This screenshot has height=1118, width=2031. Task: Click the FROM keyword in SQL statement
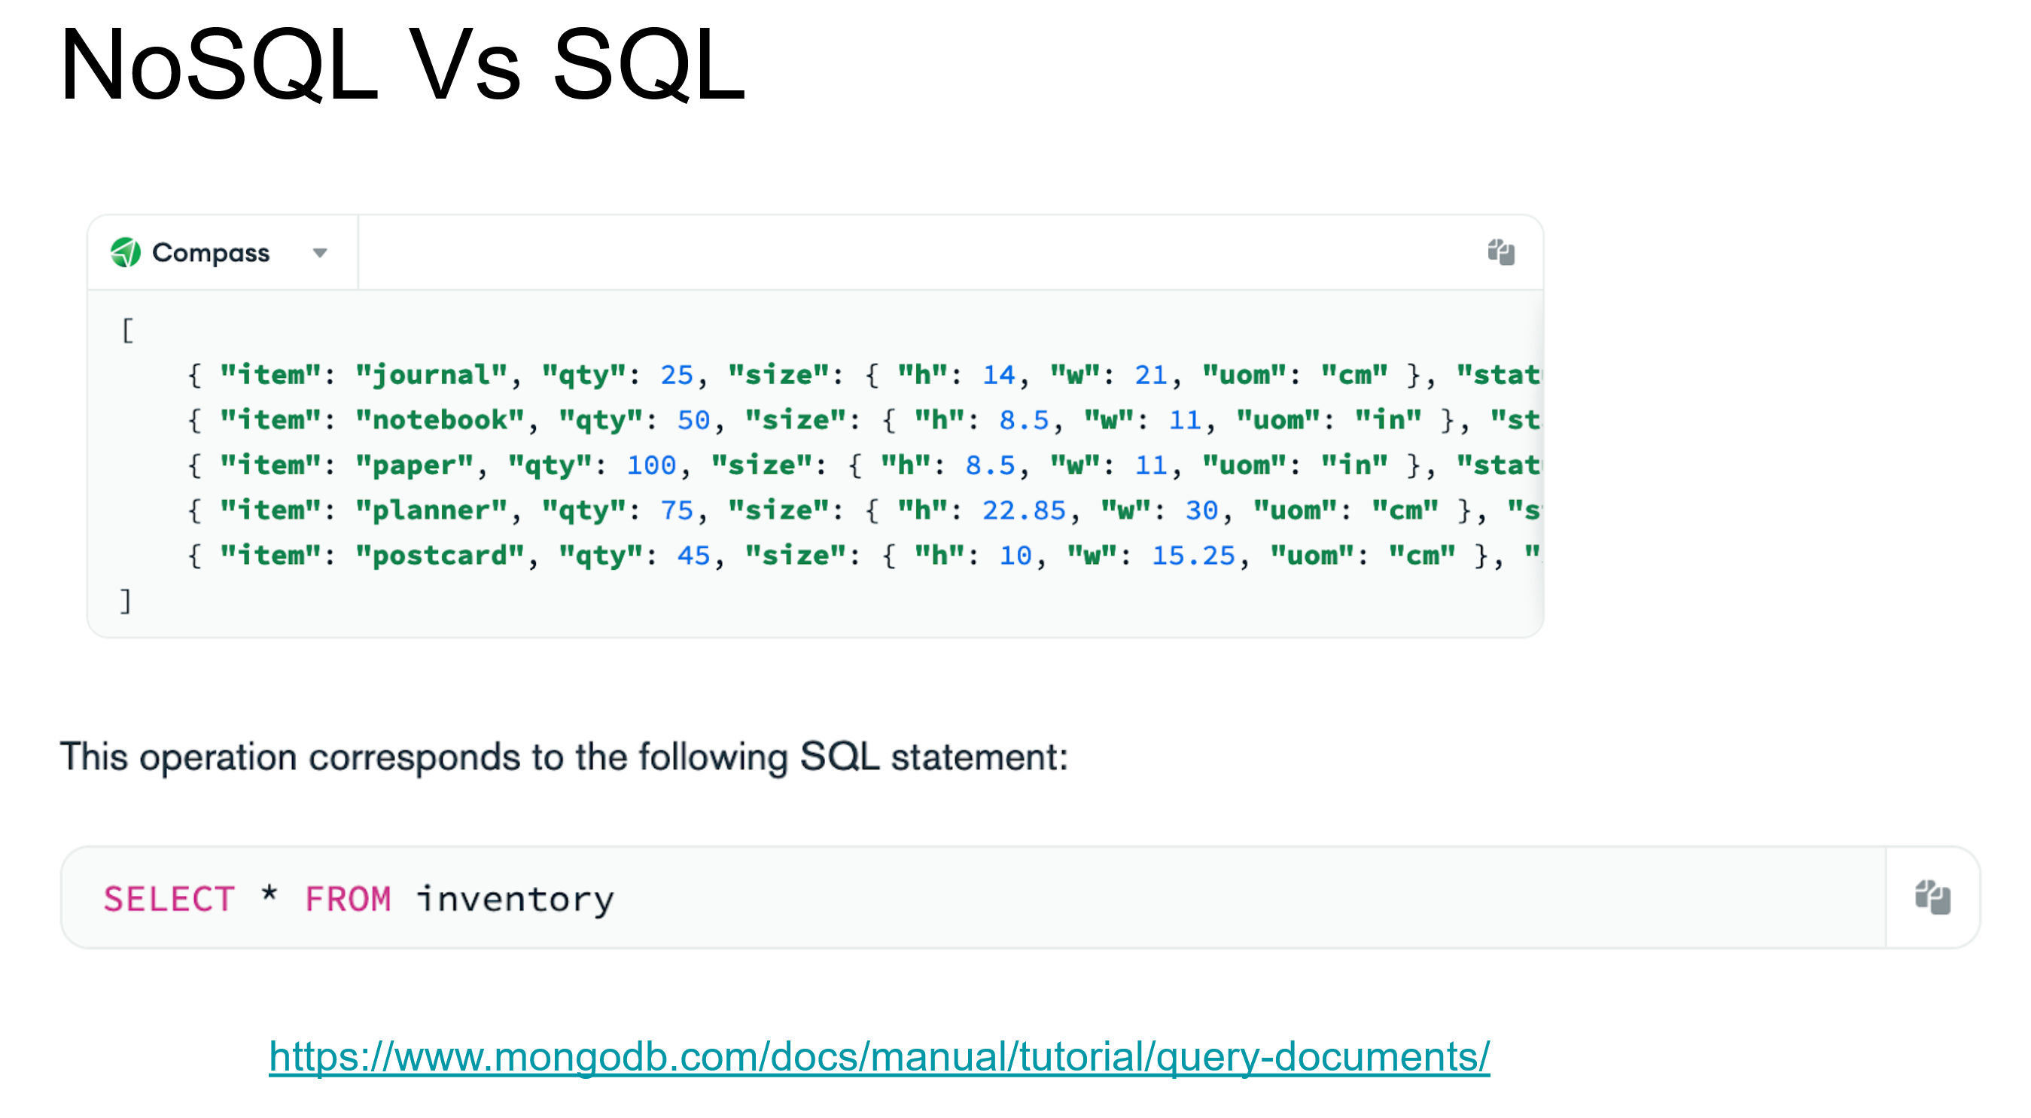point(348,899)
